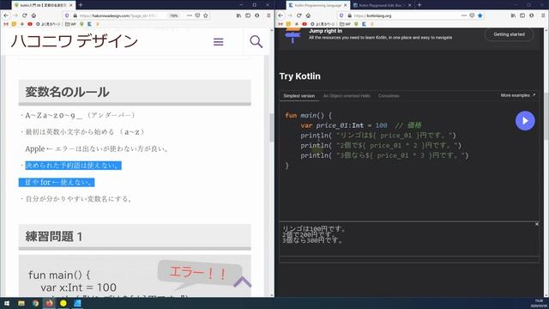The height and width of the screenshot is (309, 549).
Task: Open Firefox menu in left browser window
Action: [268, 15]
